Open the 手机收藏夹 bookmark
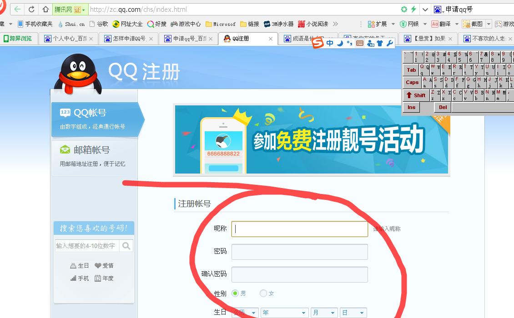The width and height of the screenshot is (514, 318). coord(35,24)
